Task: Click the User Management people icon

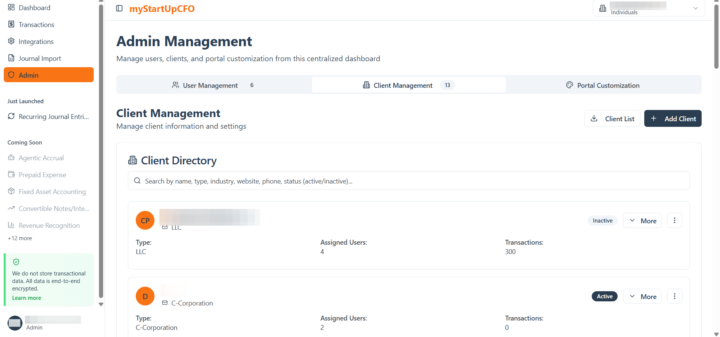Action: (x=175, y=85)
